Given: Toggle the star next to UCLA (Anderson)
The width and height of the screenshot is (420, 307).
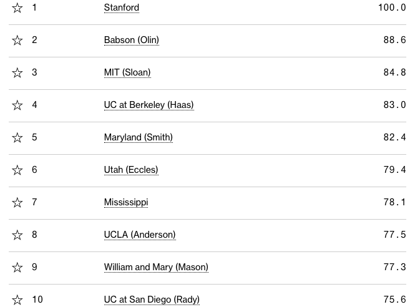Looking at the screenshot, I should (x=17, y=235).
